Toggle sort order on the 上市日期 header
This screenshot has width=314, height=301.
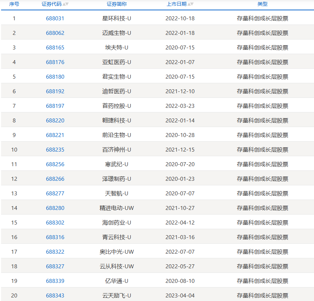coord(176,4)
